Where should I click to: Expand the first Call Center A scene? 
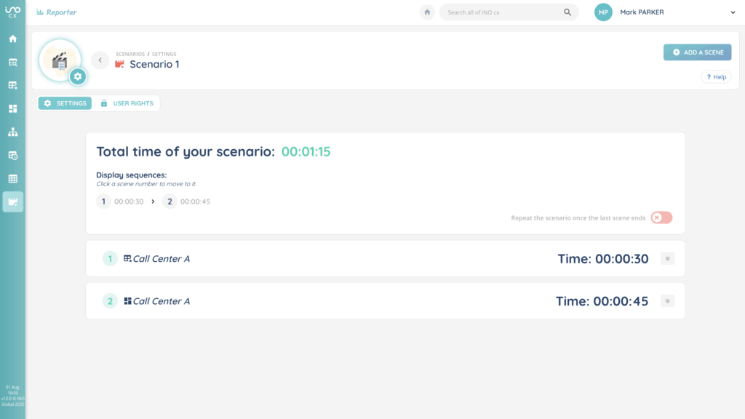[667, 258]
